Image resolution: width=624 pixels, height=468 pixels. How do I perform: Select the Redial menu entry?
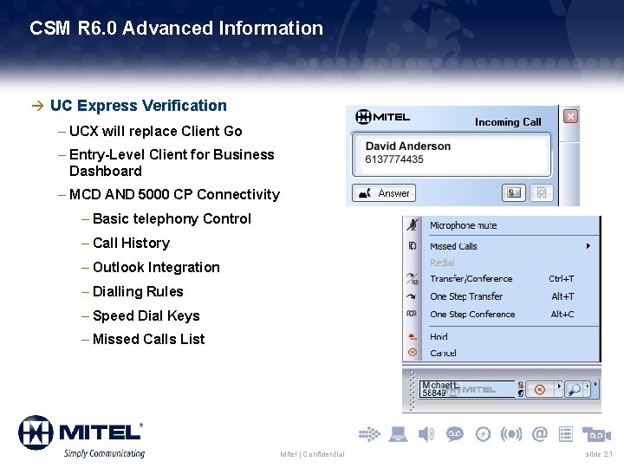[442, 263]
